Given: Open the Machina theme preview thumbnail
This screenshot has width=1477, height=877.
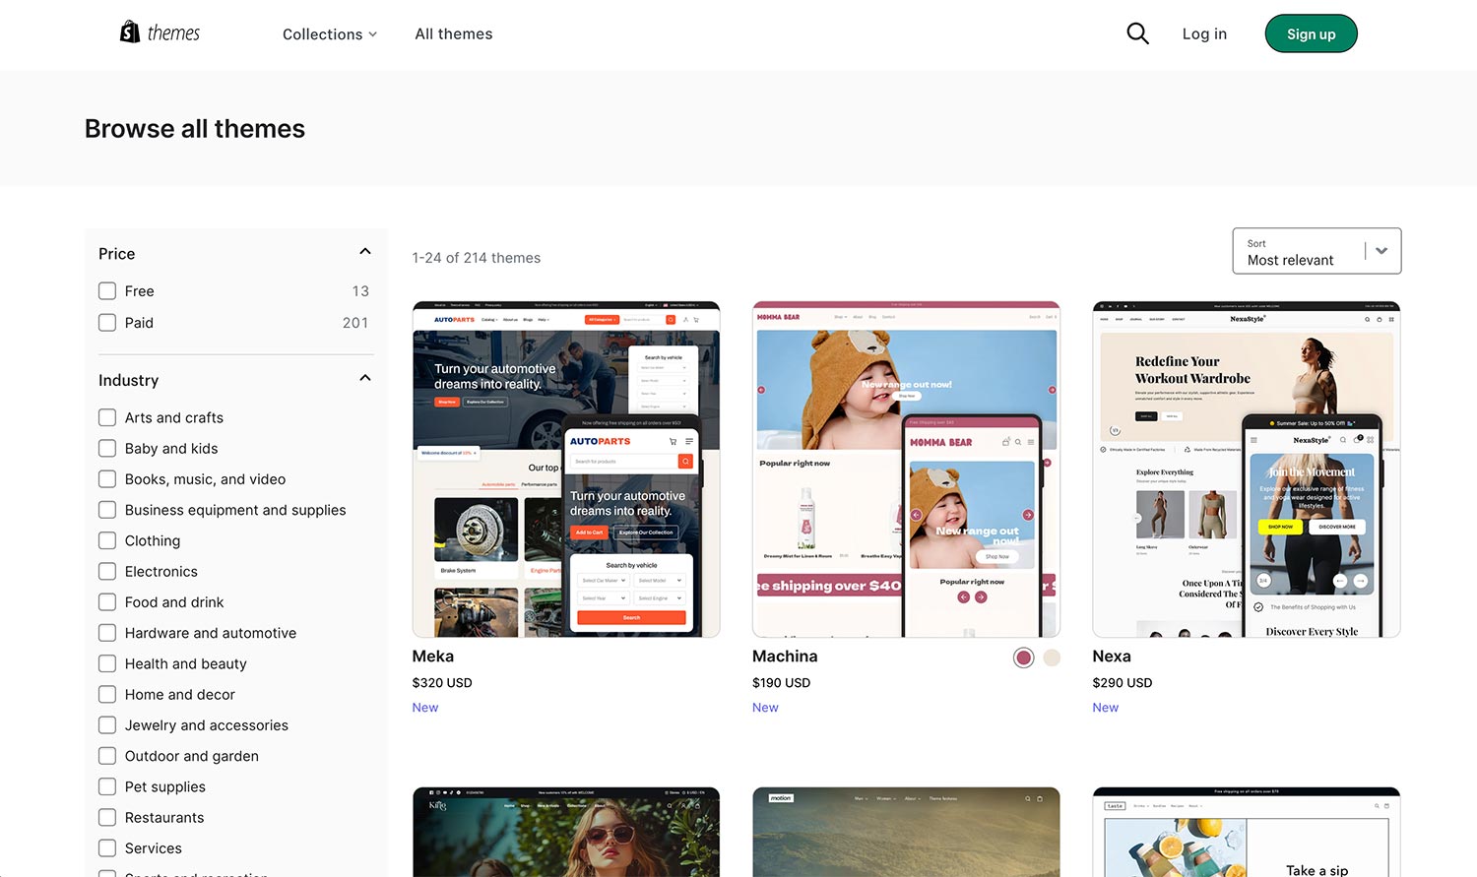Looking at the screenshot, I should (906, 470).
